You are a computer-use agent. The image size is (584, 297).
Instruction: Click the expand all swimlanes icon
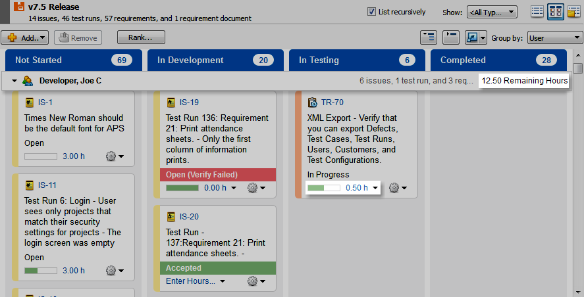pos(428,38)
